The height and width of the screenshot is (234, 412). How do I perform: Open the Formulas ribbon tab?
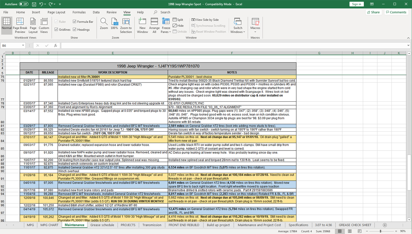[x=79, y=12]
